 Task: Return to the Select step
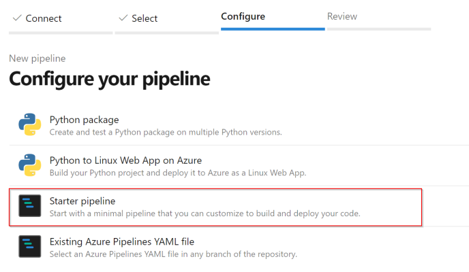tap(144, 18)
